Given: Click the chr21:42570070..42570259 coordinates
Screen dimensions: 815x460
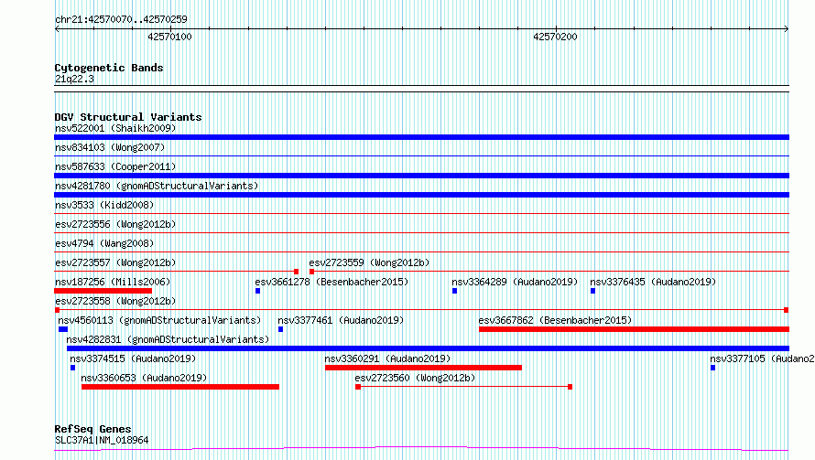Looking at the screenshot, I should pos(121,19).
